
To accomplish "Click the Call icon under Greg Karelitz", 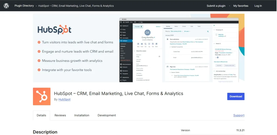I will click(145, 44).
